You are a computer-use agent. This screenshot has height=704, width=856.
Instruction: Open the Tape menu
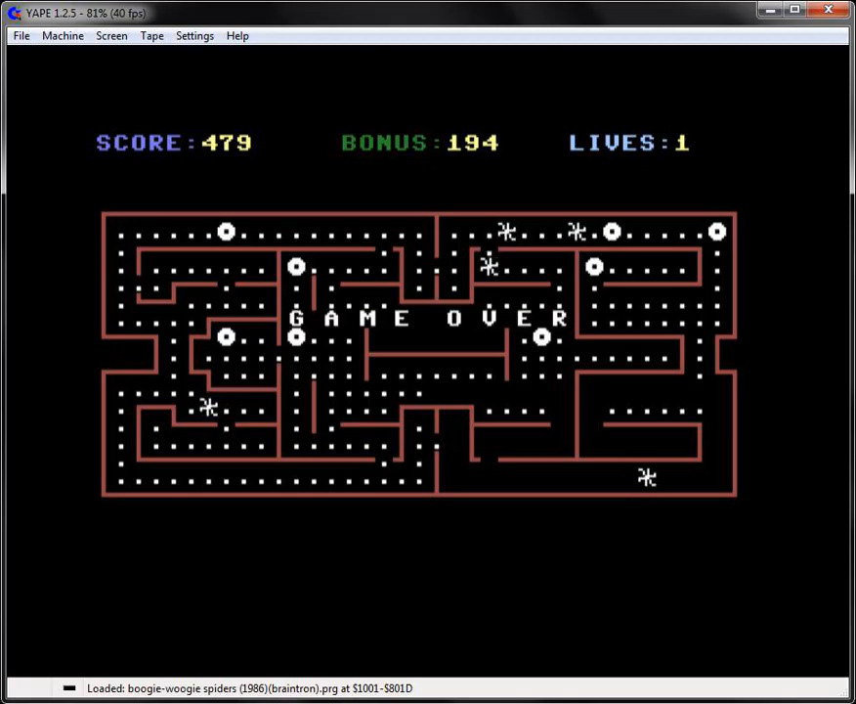[151, 36]
